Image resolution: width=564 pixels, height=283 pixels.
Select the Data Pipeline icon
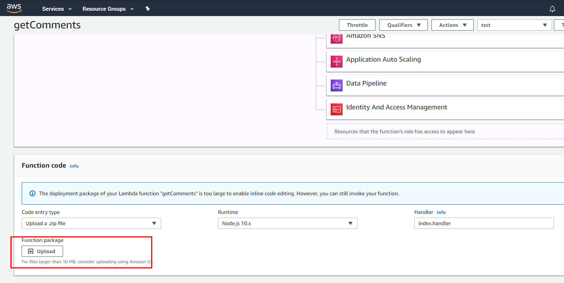point(337,85)
